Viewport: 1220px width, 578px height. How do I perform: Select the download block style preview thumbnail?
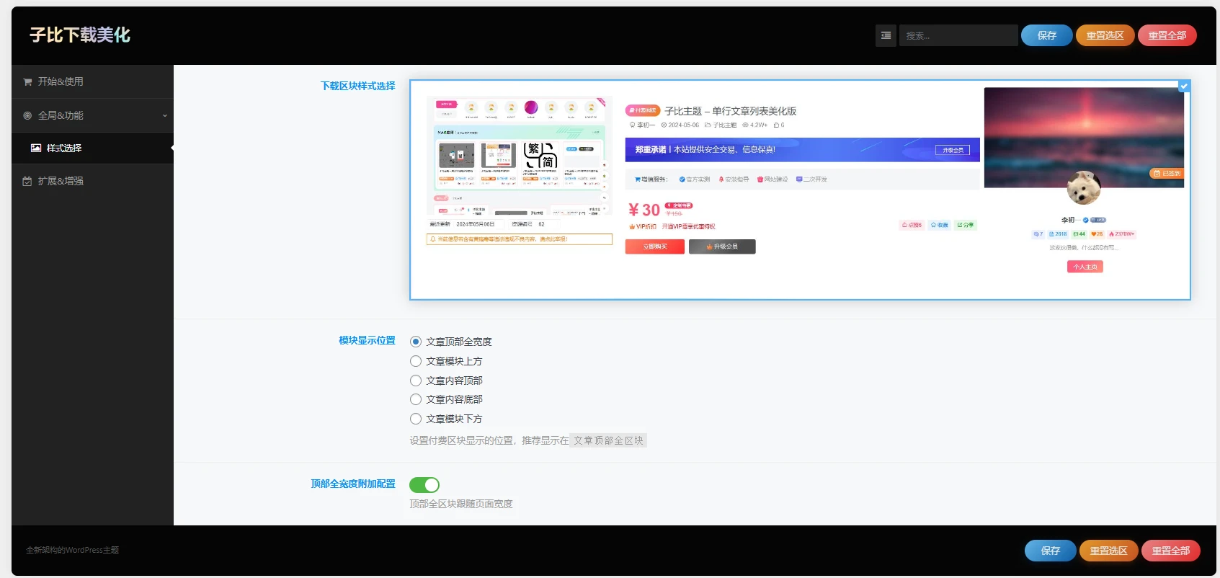pyautogui.click(x=799, y=190)
